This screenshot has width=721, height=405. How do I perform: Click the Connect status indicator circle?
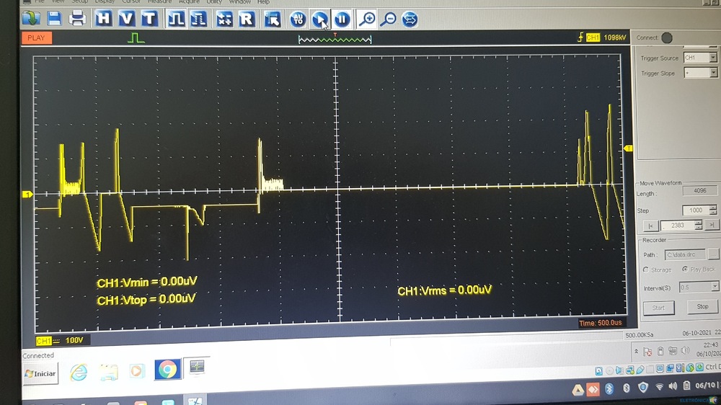pyautogui.click(x=667, y=37)
